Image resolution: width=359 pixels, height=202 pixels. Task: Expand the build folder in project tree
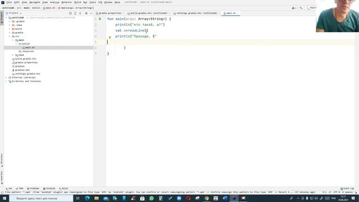point(10,29)
